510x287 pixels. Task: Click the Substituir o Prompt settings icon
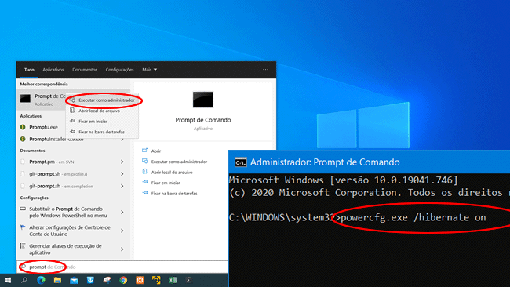coord(23,209)
